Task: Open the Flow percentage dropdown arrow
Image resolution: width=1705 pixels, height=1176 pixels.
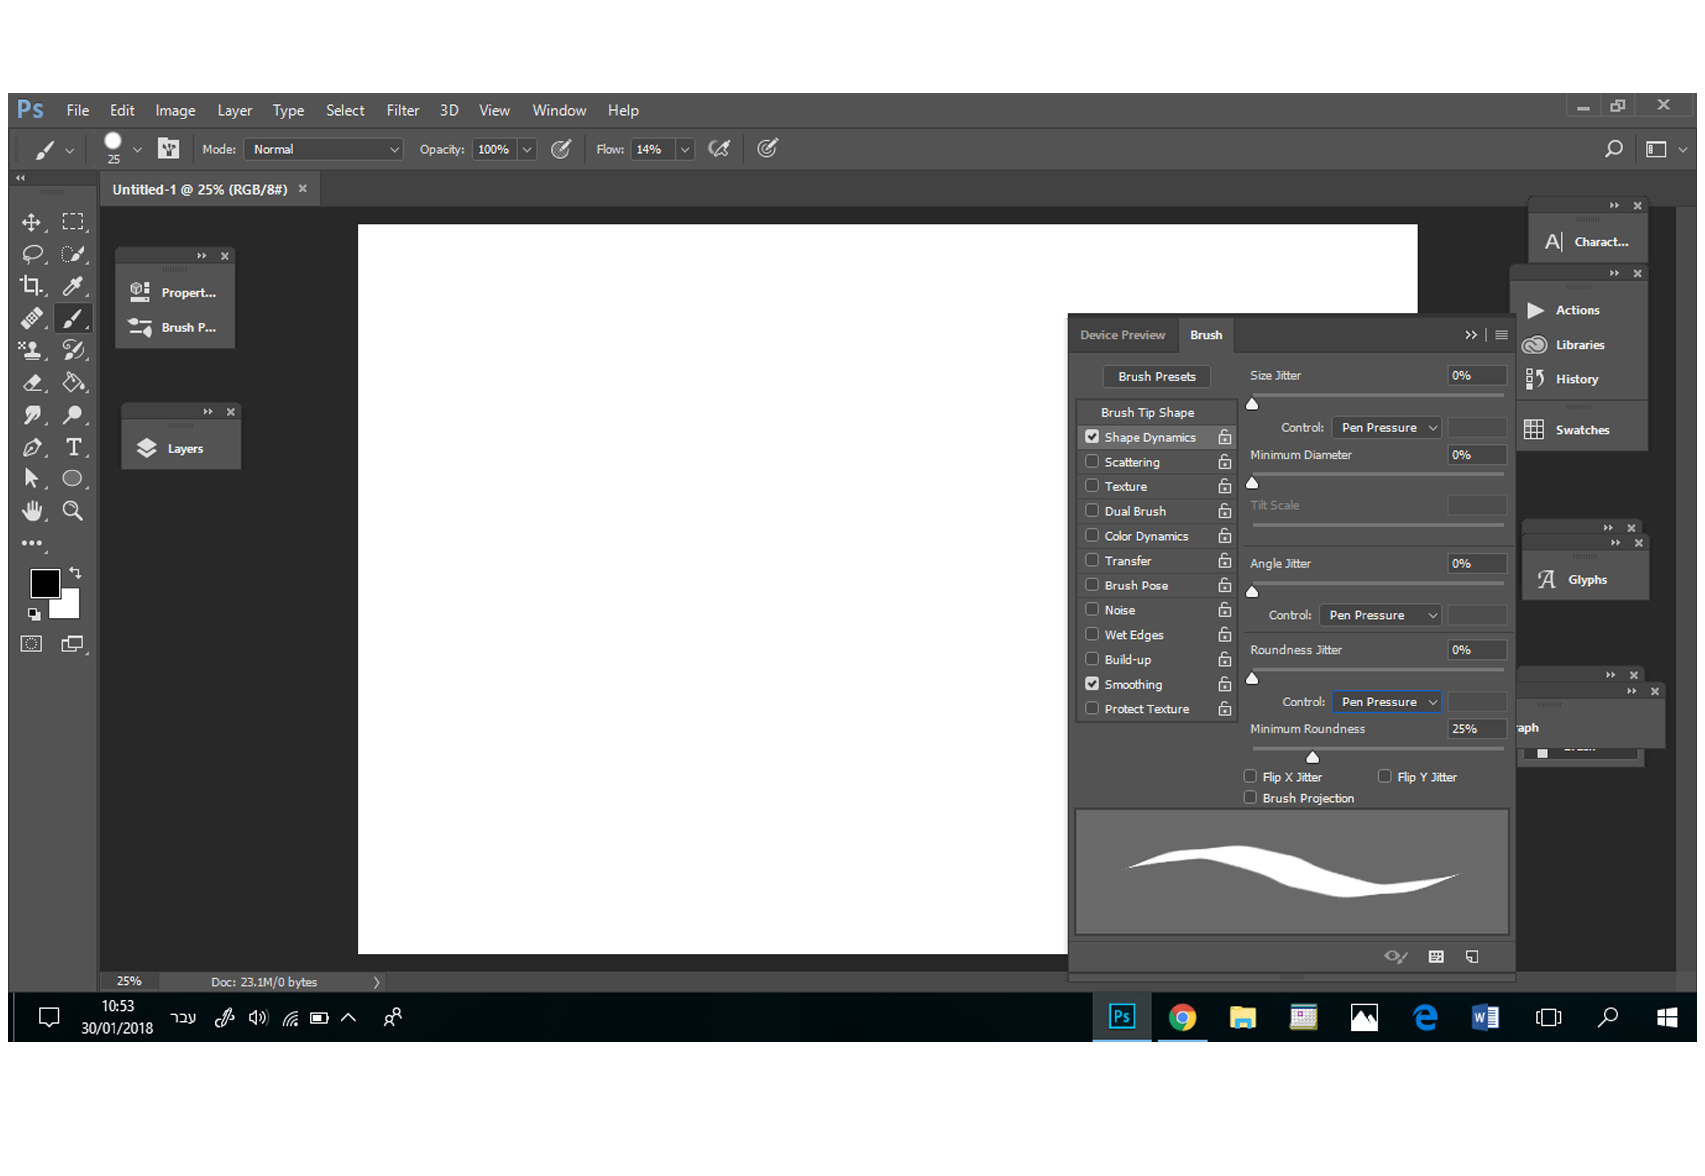Action: pos(684,149)
